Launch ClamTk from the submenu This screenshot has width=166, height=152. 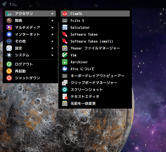95,14
